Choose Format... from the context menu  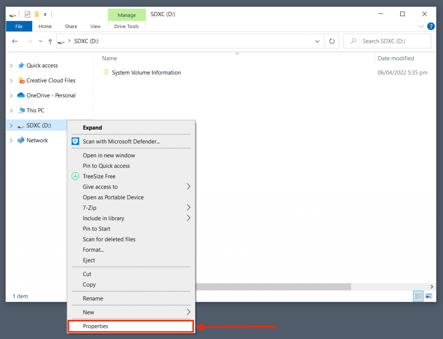coord(93,250)
